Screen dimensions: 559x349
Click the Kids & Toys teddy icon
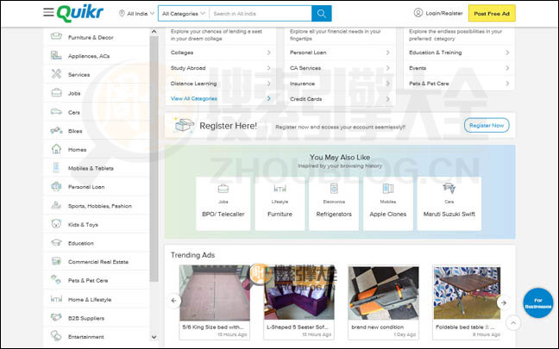click(x=56, y=224)
